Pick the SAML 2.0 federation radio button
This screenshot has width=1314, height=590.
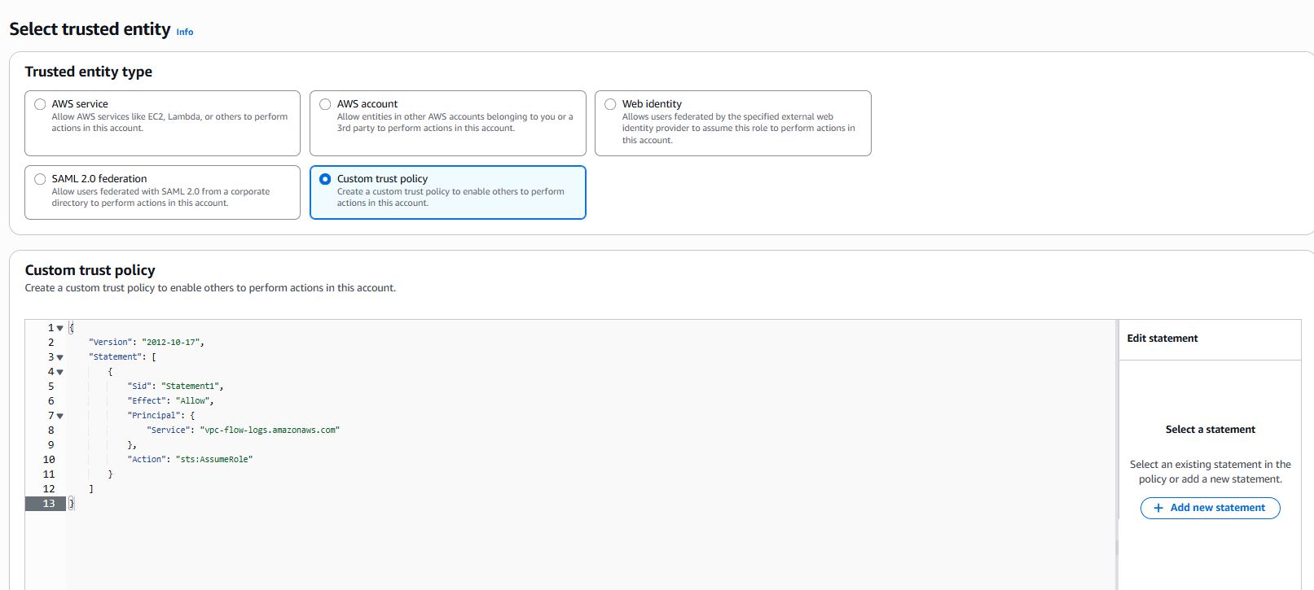40,179
